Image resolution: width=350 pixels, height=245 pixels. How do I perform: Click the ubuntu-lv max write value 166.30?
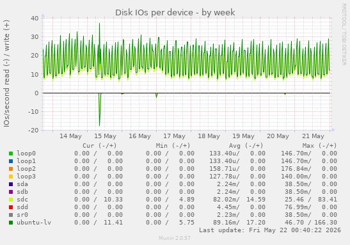pyautogui.click(x=326, y=223)
